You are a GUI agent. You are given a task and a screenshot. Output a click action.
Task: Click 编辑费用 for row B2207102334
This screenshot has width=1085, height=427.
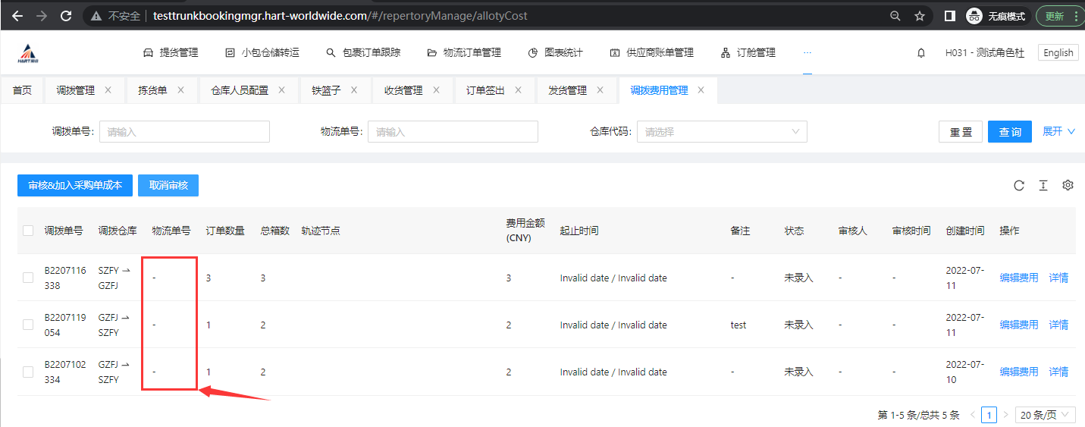point(1018,372)
